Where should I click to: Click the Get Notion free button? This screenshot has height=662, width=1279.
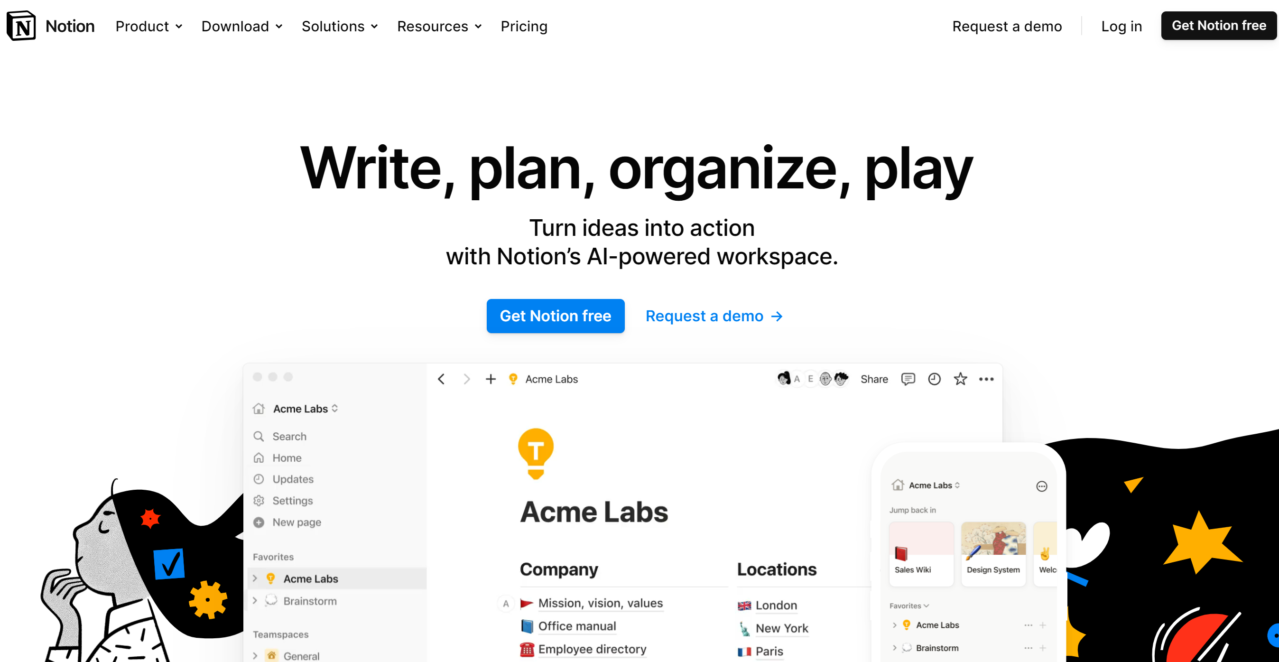click(555, 316)
